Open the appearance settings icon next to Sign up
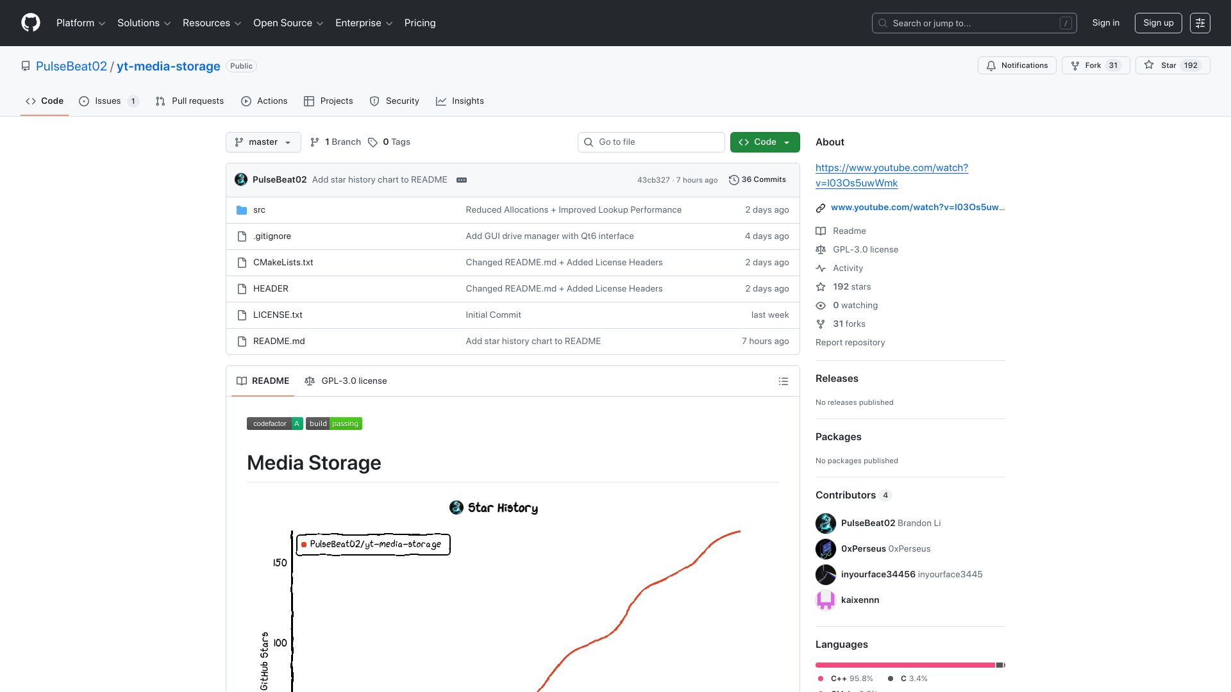1231x692 pixels. pyautogui.click(x=1200, y=23)
